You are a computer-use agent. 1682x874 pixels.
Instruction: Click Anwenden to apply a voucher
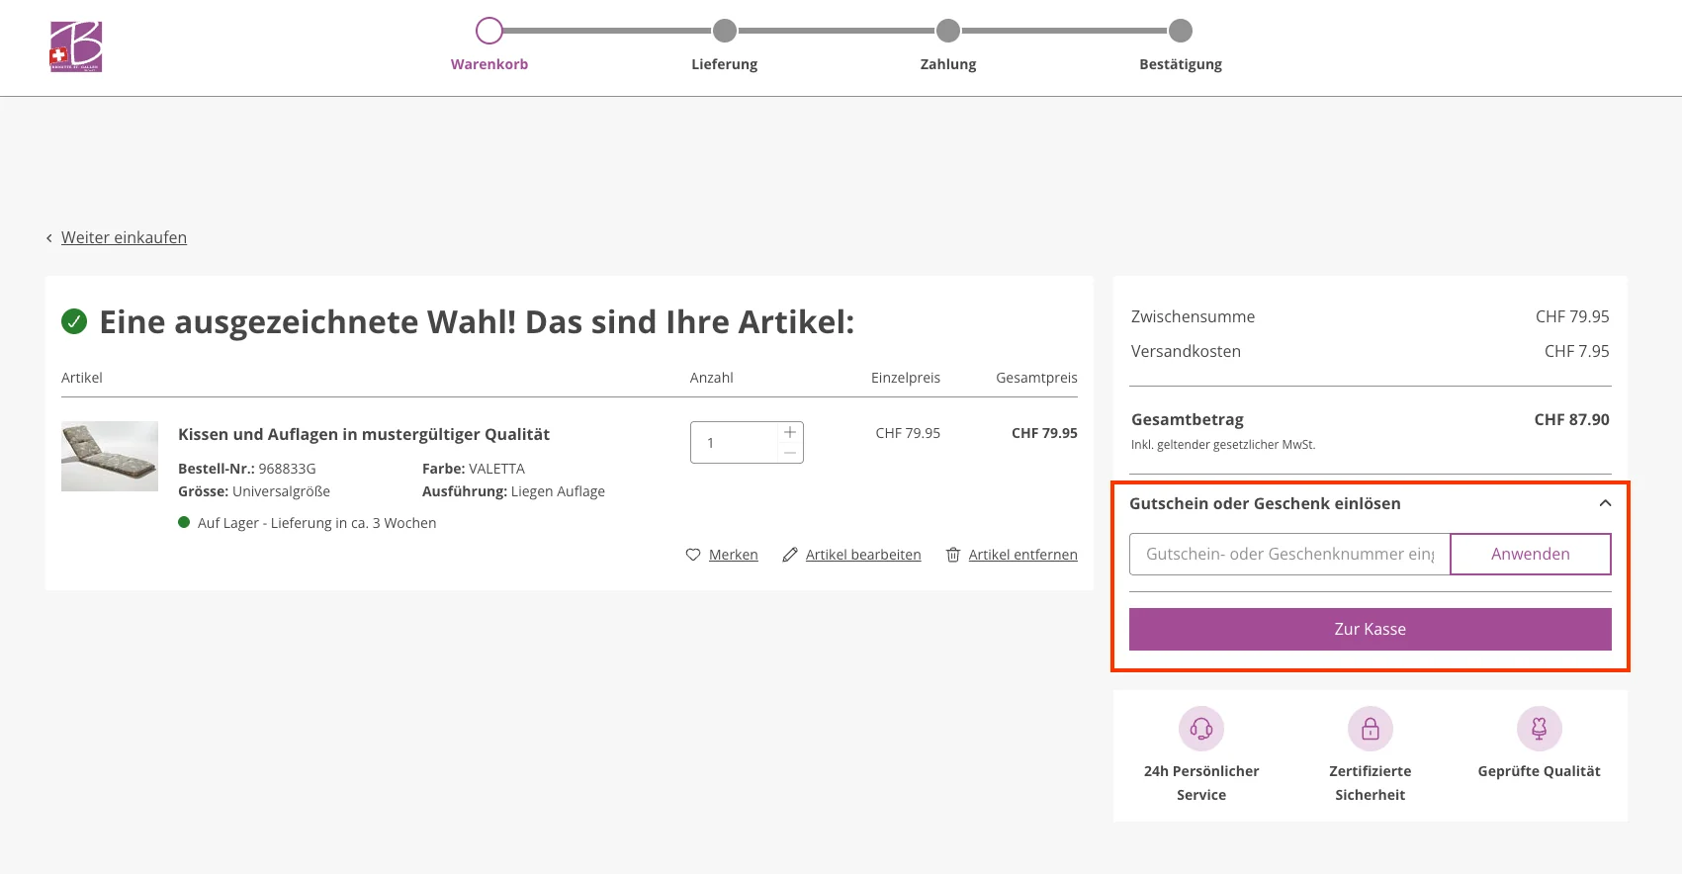coord(1530,554)
